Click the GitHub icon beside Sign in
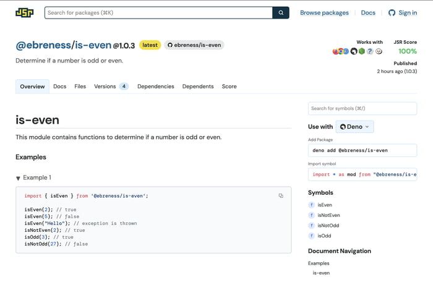 pyautogui.click(x=392, y=12)
